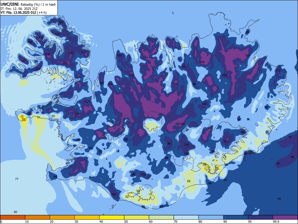Click the amber 20–30 legend swatch
This screenshot has height=224, width=298.
pyautogui.click(x=62, y=217)
